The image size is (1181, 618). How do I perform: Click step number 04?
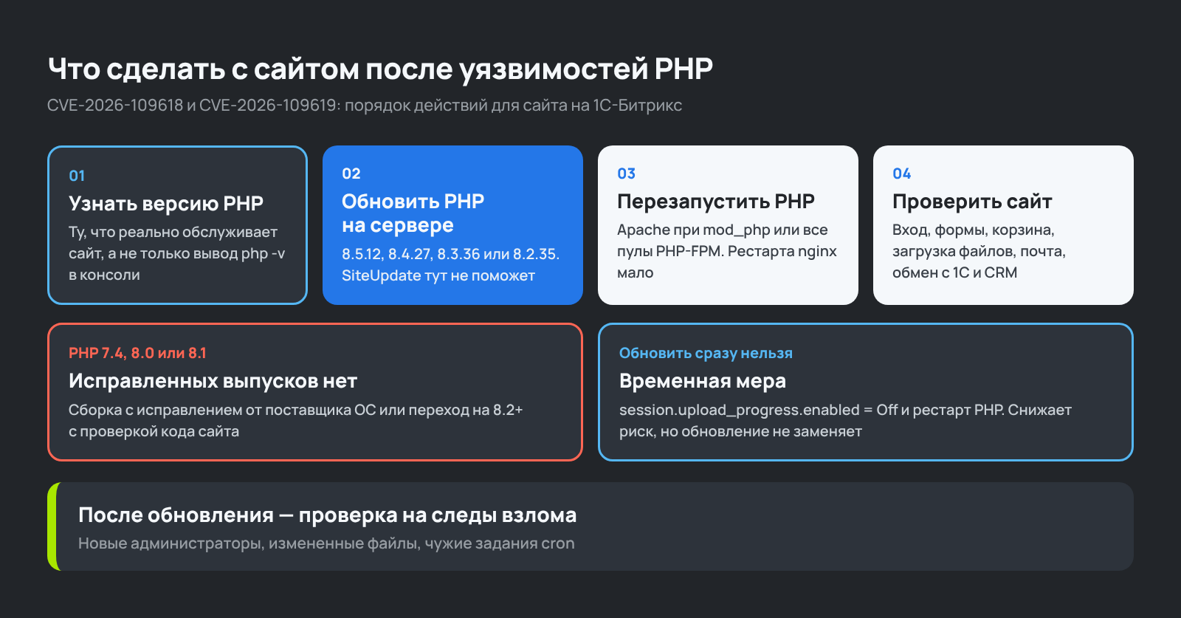click(x=902, y=174)
